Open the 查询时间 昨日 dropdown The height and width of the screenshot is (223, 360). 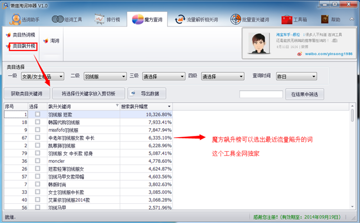(x=296, y=76)
